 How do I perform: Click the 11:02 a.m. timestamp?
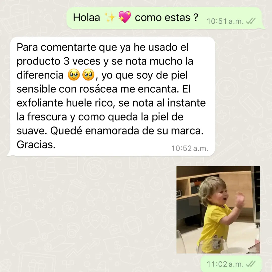click(225, 264)
